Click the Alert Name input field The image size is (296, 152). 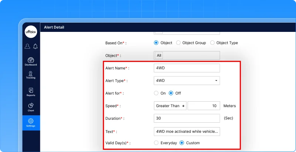coord(187,68)
